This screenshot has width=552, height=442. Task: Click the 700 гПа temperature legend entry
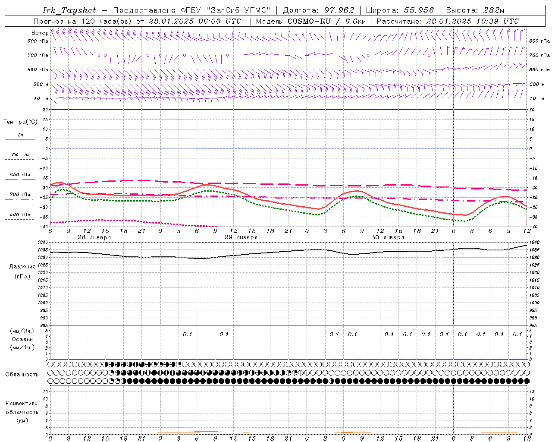20,196
